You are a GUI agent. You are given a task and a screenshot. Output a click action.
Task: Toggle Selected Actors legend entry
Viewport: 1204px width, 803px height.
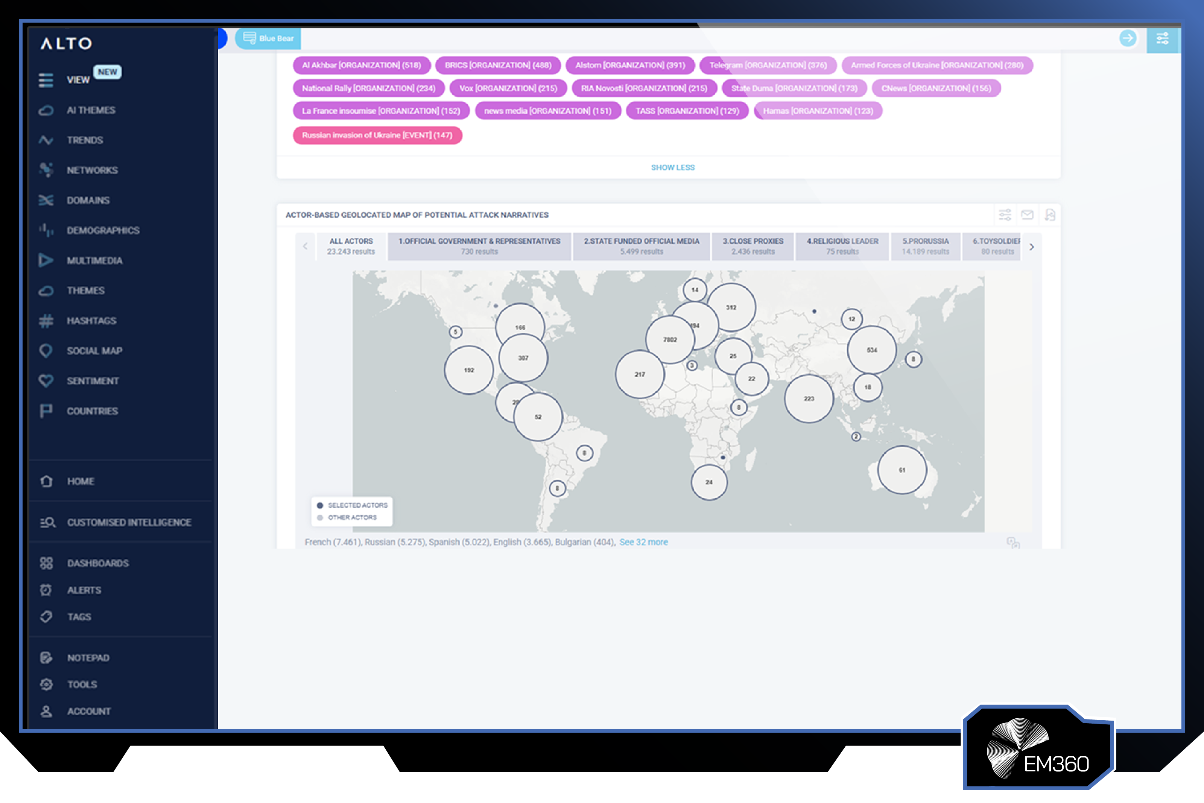(x=352, y=505)
